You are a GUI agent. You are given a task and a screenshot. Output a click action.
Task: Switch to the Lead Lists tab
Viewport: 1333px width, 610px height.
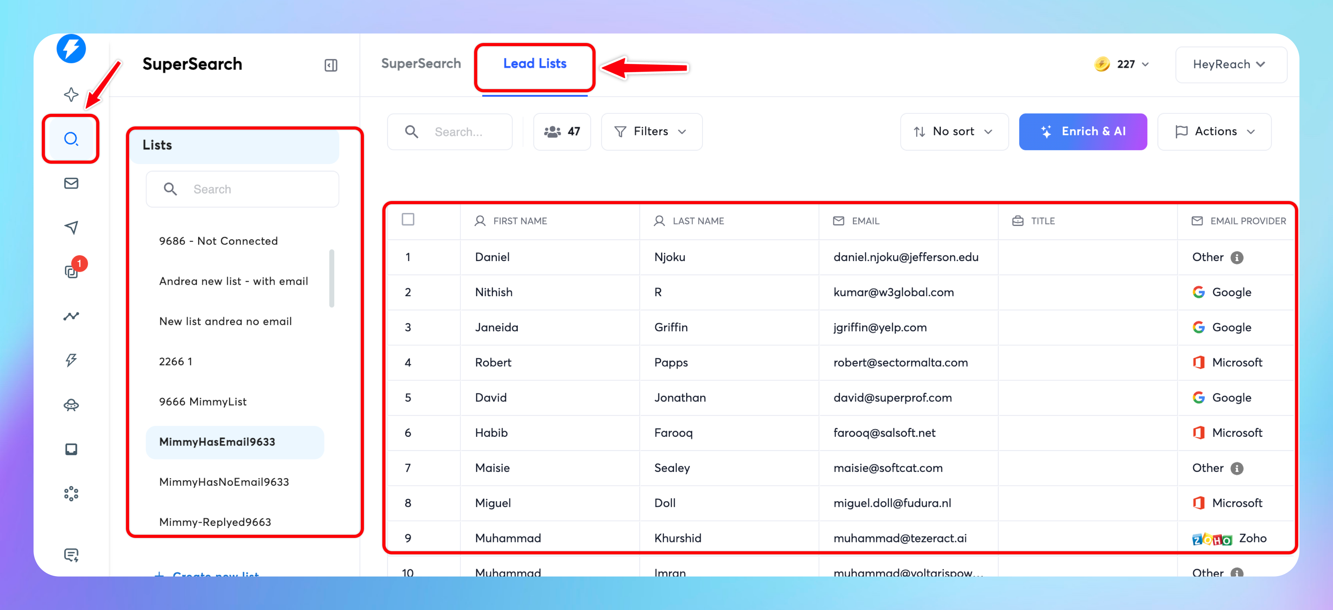point(535,64)
